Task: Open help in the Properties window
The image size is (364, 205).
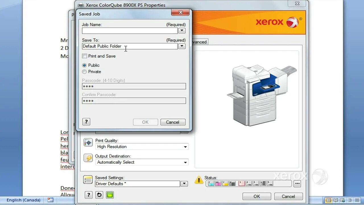Action: (x=88, y=195)
